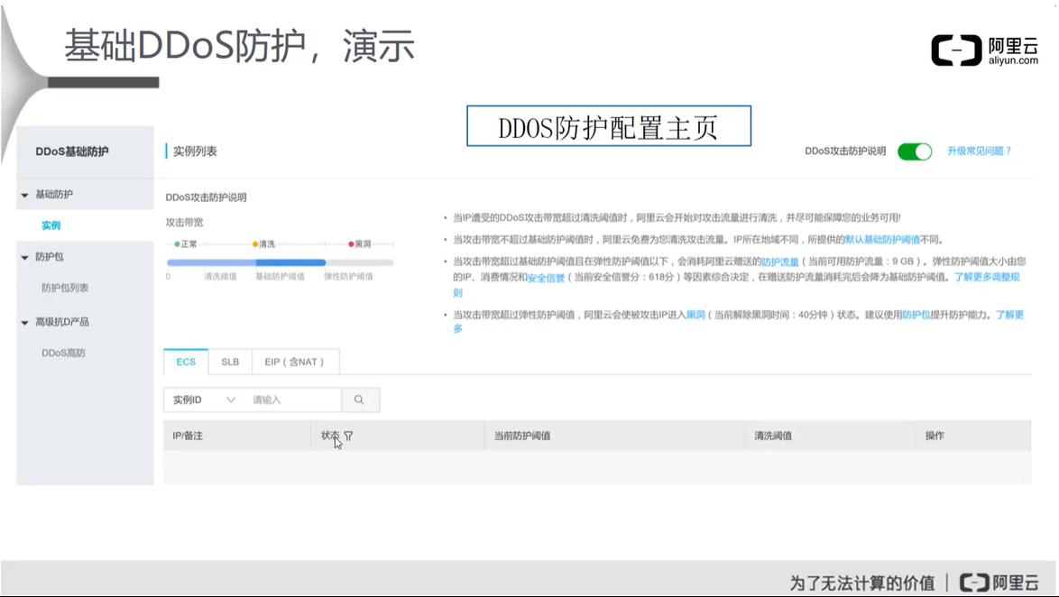Click the 黑洞 red legend dot
This screenshot has width=1059, height=597.
351,243
